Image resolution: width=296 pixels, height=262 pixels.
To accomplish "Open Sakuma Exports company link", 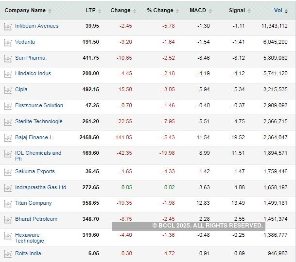I will 35,171.
